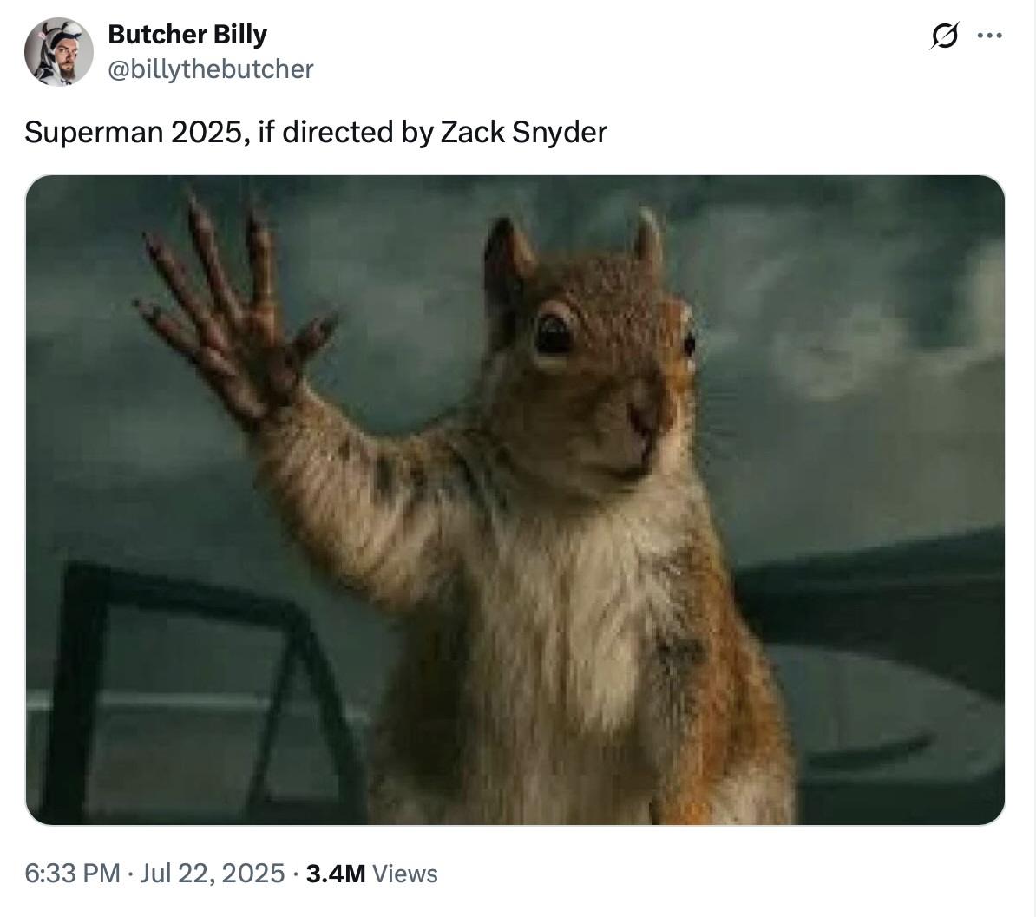Open the Grok explain-post icon
Screen dimensions: 1036x917
point(943,36)
